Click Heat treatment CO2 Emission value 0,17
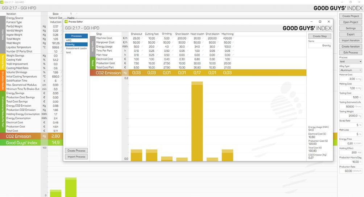Viewport: 364px width, 197px height. click(x=197, y=73)
